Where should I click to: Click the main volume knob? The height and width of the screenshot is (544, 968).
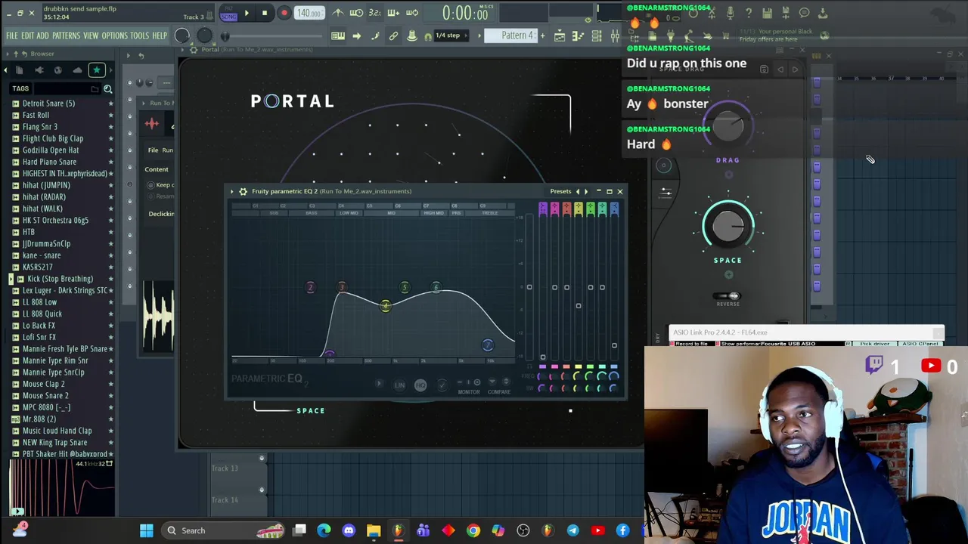[182, 36]
